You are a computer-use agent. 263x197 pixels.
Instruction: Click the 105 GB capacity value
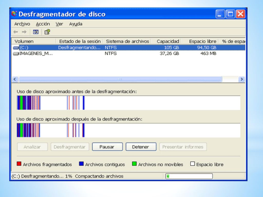point(171,47)
